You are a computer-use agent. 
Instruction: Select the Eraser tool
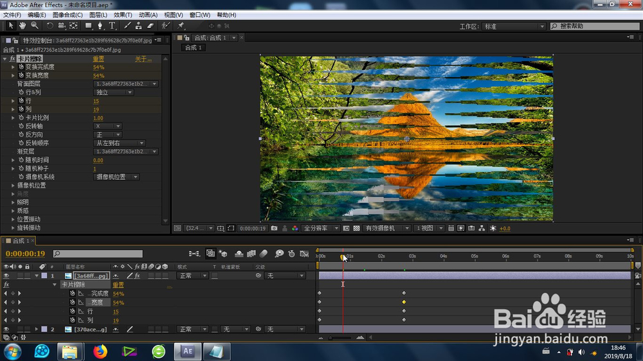tap(150, 26)
